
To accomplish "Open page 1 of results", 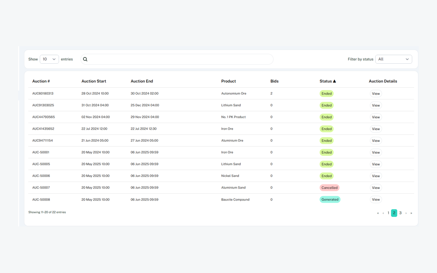I will click(x=388, y=213).
